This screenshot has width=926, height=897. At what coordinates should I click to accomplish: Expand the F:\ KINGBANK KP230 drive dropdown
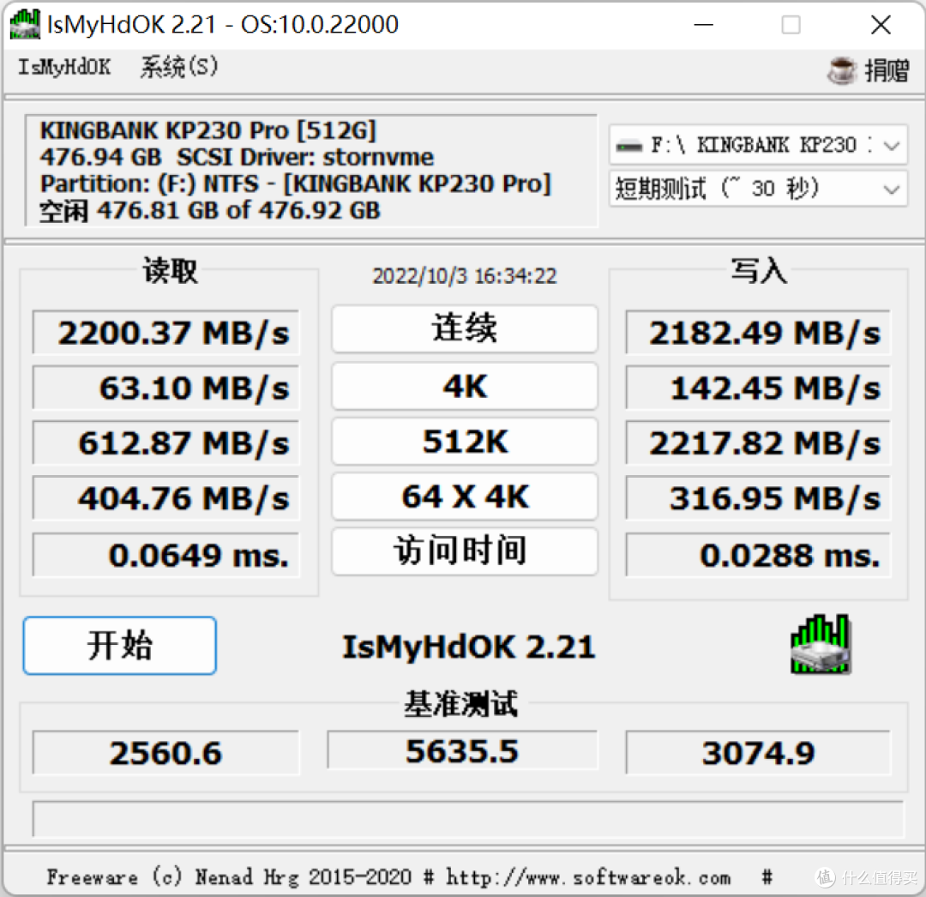tap(758, 145)
